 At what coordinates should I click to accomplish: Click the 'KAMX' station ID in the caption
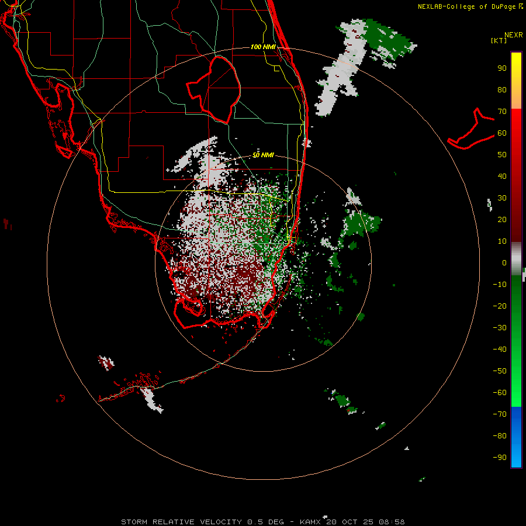[x=310, y=522]
